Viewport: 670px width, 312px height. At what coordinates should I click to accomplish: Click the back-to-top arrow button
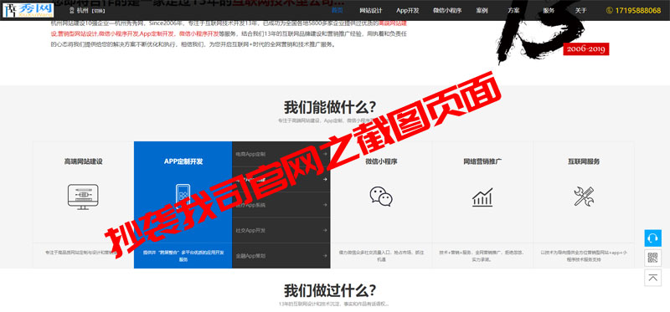[653, 278]
